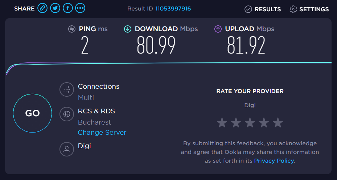Rate provider five stars

click(x=278, y=123)
